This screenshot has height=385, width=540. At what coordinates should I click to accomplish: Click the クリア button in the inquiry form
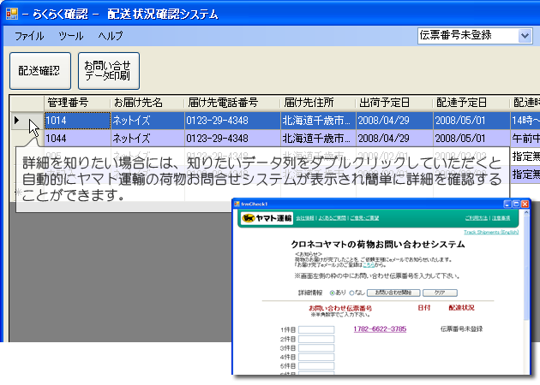click(438, 293)
